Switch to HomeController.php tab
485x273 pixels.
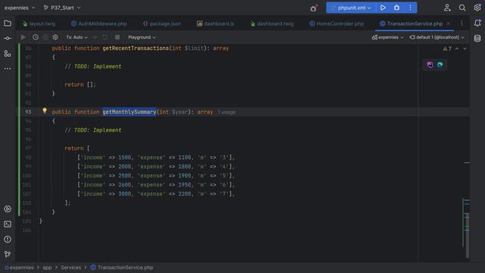point(336,24)
